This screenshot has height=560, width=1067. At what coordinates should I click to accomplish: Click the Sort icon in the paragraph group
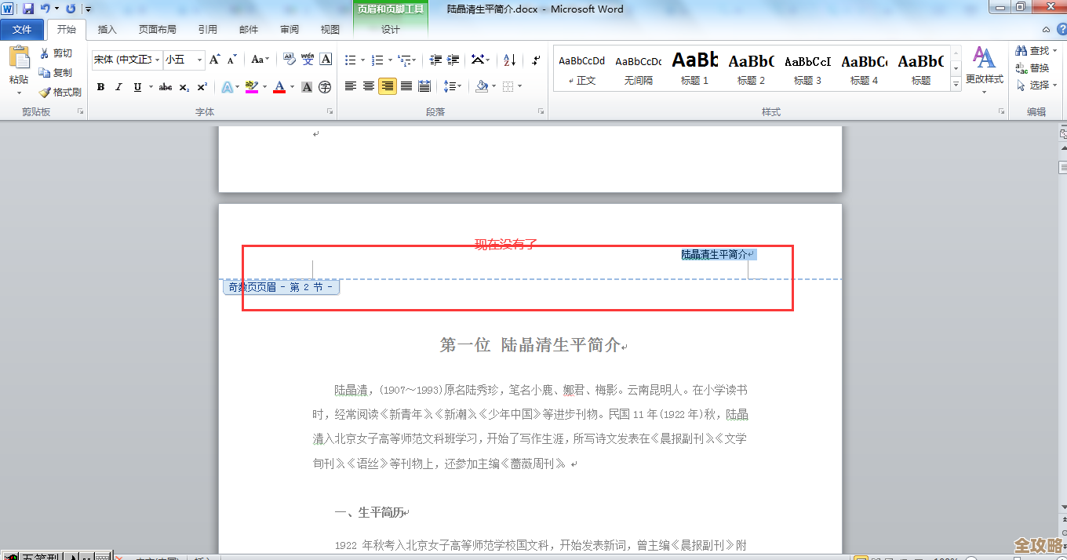[508, 60]
